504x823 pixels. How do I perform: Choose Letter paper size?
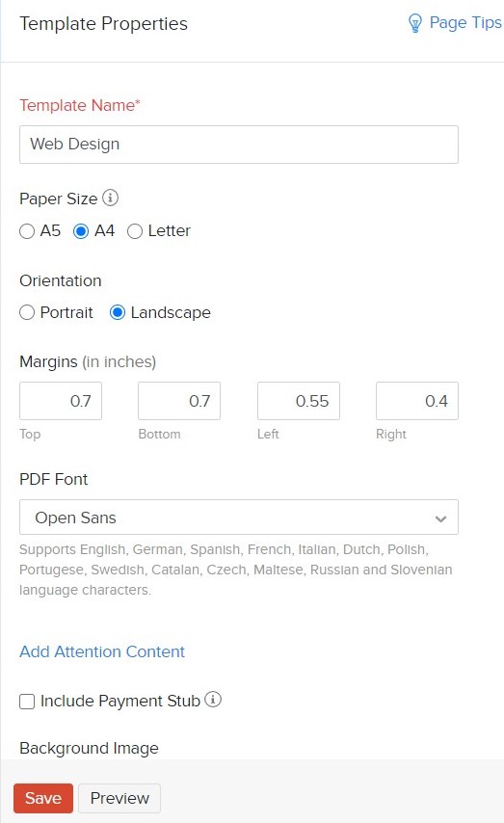[135, 231]
